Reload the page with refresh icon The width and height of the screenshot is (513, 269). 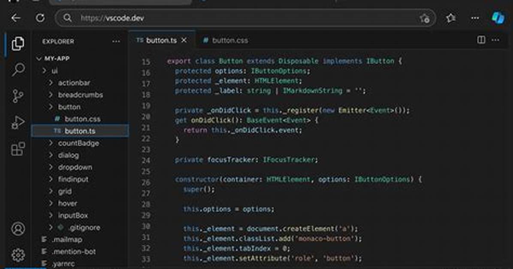[x=40, y=18]
